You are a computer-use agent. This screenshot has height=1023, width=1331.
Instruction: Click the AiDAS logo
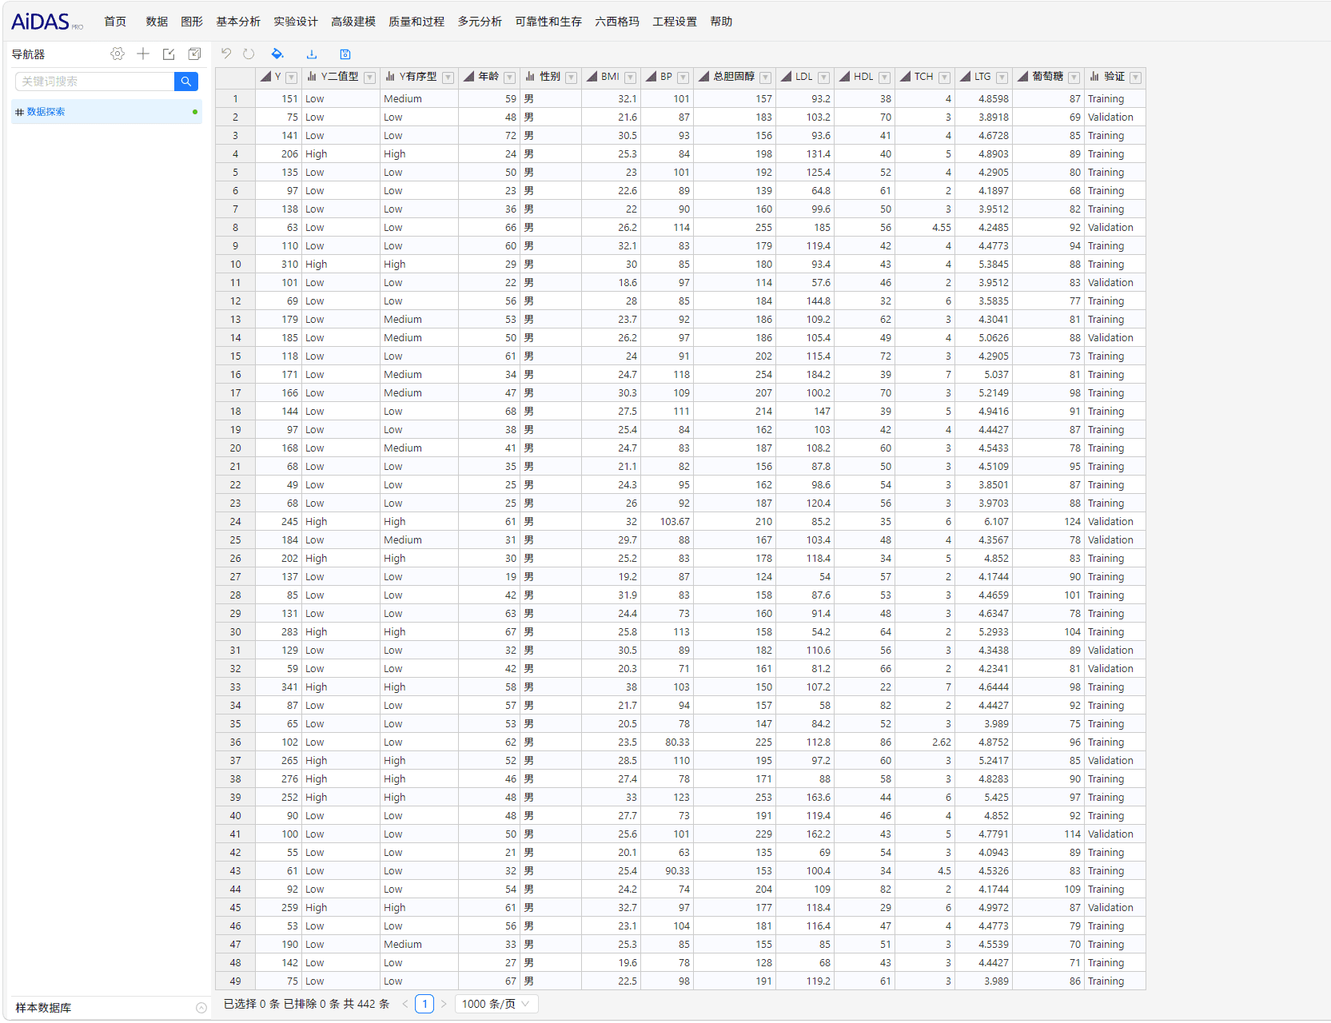point(46,22)
